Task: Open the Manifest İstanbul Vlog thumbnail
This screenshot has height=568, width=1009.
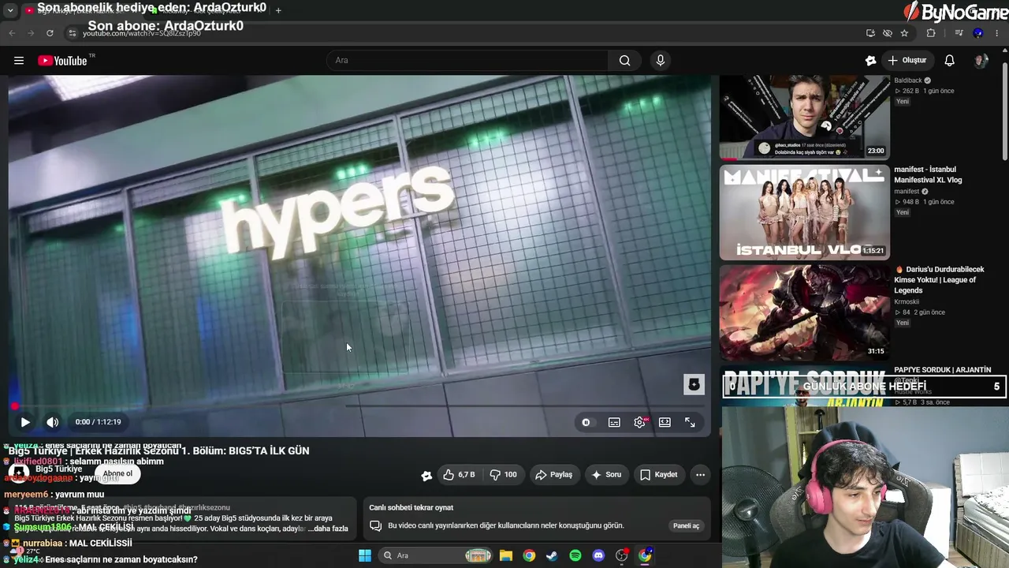Action: click(804, 212)
